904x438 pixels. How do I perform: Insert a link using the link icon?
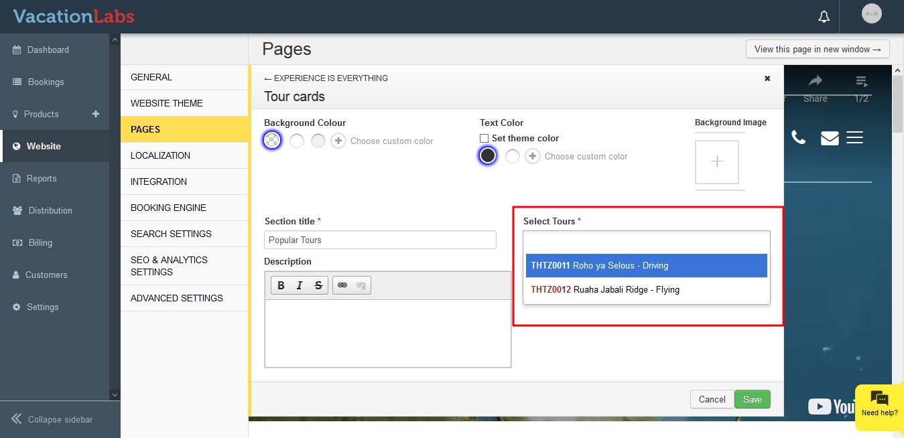click(x=342, y=285)
